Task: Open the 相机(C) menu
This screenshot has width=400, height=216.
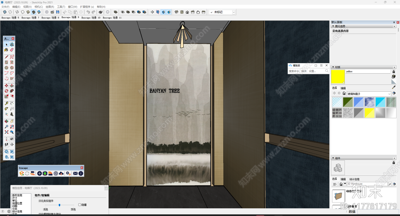Action: pyautogui.click(x=38, y=7)
